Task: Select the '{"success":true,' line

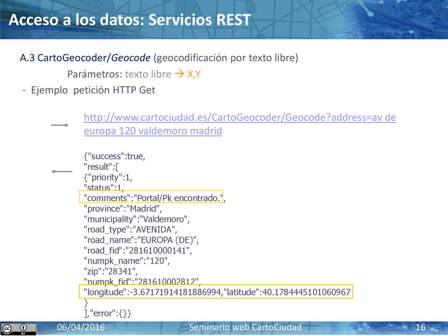Action: (x=115, y=156)
